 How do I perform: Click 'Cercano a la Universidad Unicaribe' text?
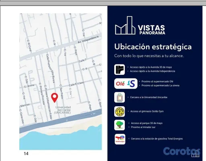(149, 97)
